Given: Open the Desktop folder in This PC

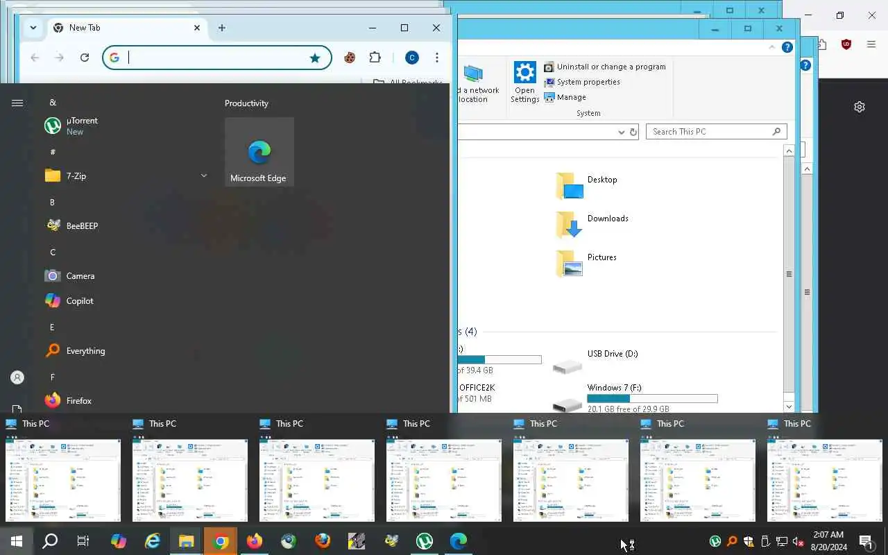Looking at the screenshot, I should (587, 185).
